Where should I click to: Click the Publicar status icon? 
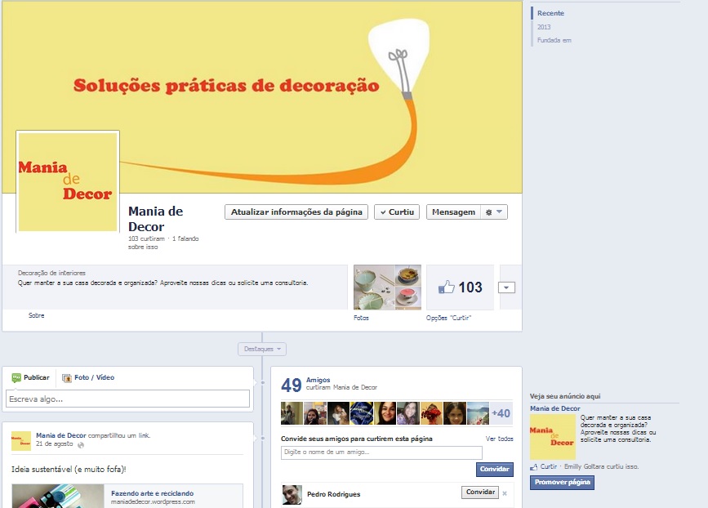click(x=16, y=377)
